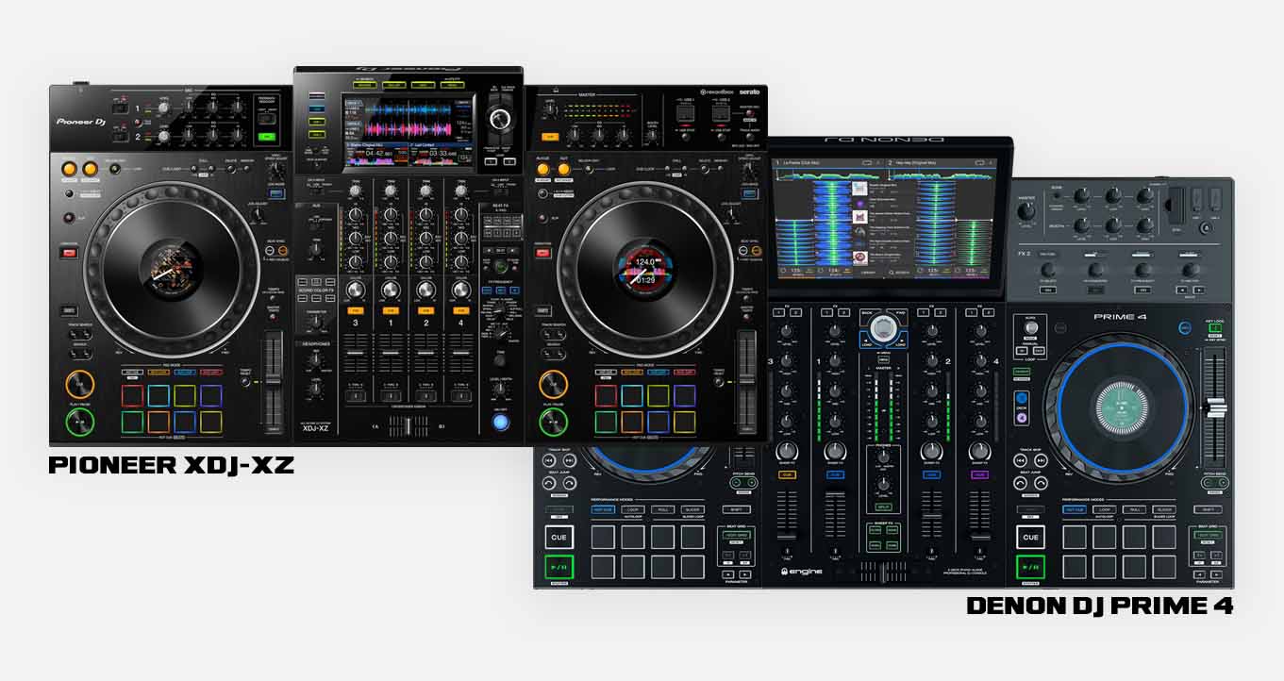The width and height of the screenshot is (1284, 681).
Task: Hit the CUE button on Prime 4 right deck
Action: tap(1030, 538)
